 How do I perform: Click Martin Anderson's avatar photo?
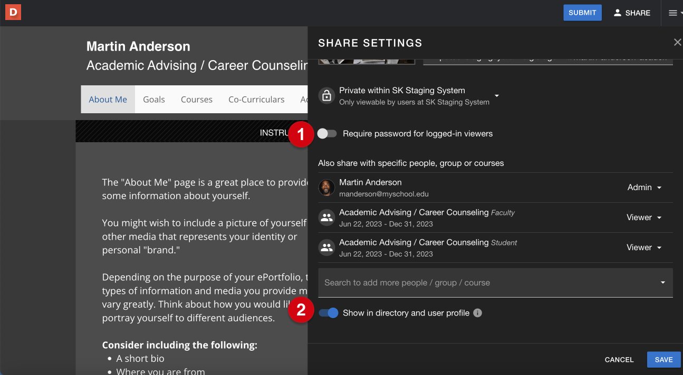[x=326, y=187]
